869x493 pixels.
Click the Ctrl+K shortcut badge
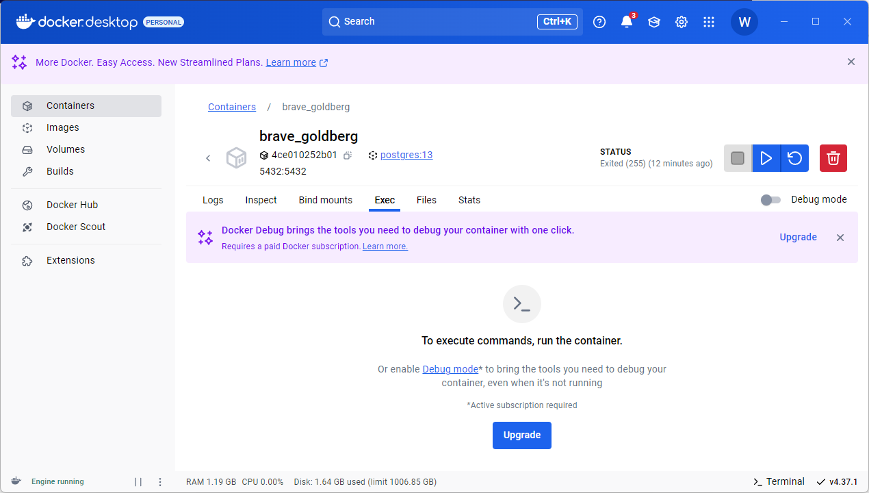(557, 22)
